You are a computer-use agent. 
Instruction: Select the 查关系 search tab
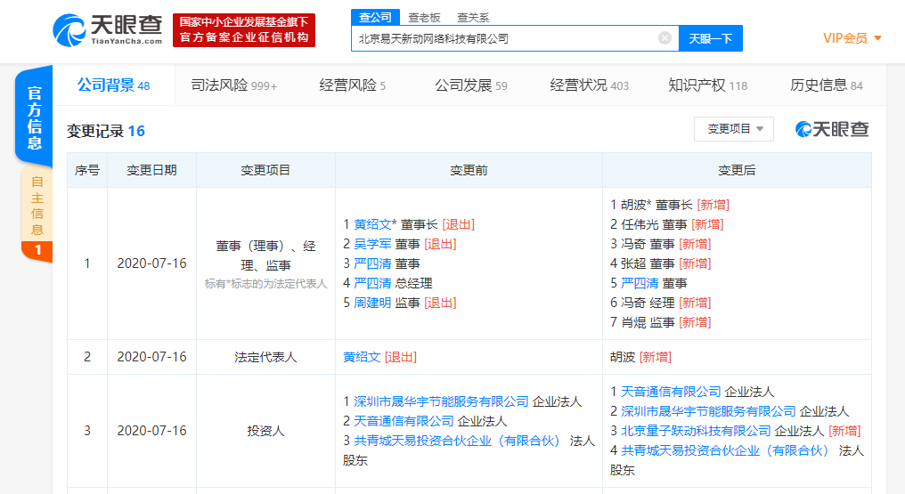click(473, 18)
